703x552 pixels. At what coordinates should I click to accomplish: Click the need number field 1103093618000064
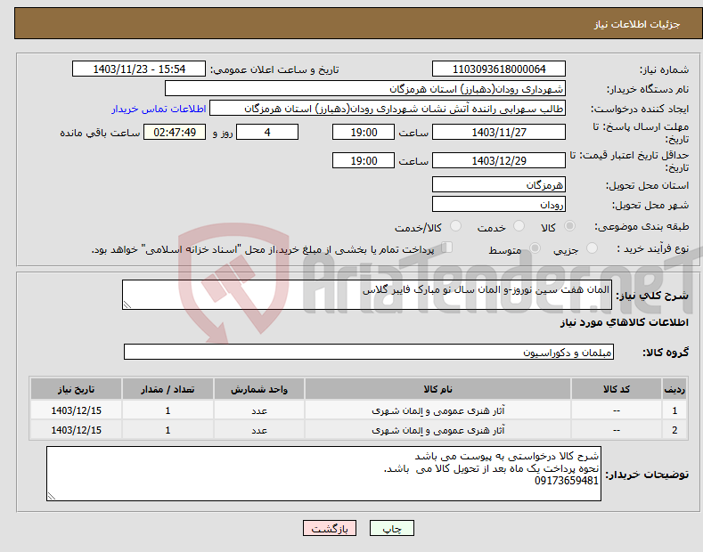[x=499, y=69]
